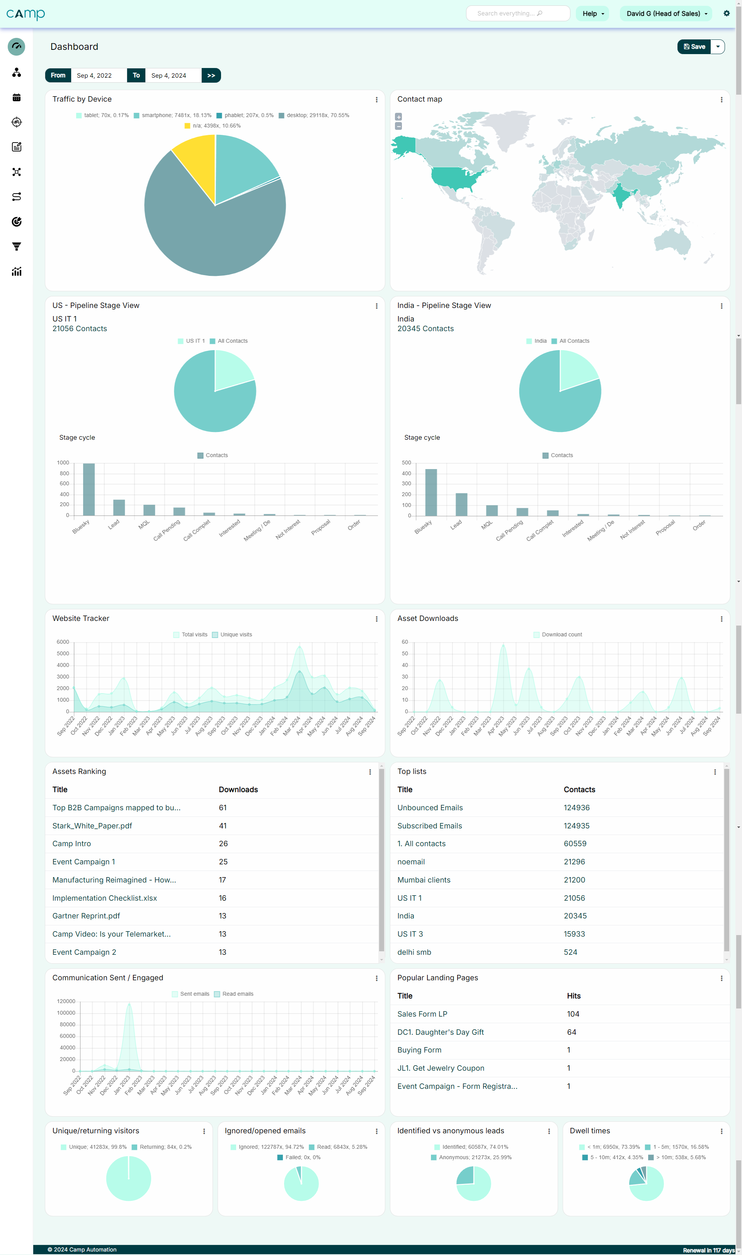Open Communication Sent / Engaged kebab menu
The height and width of the screenshot is (1255, 742).
(376, 979)
